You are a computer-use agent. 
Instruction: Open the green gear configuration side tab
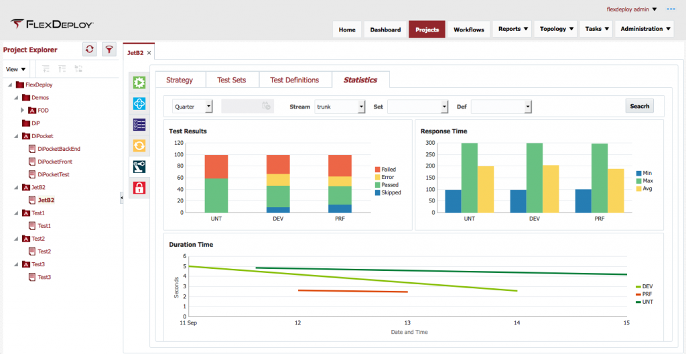click(139, 82)
